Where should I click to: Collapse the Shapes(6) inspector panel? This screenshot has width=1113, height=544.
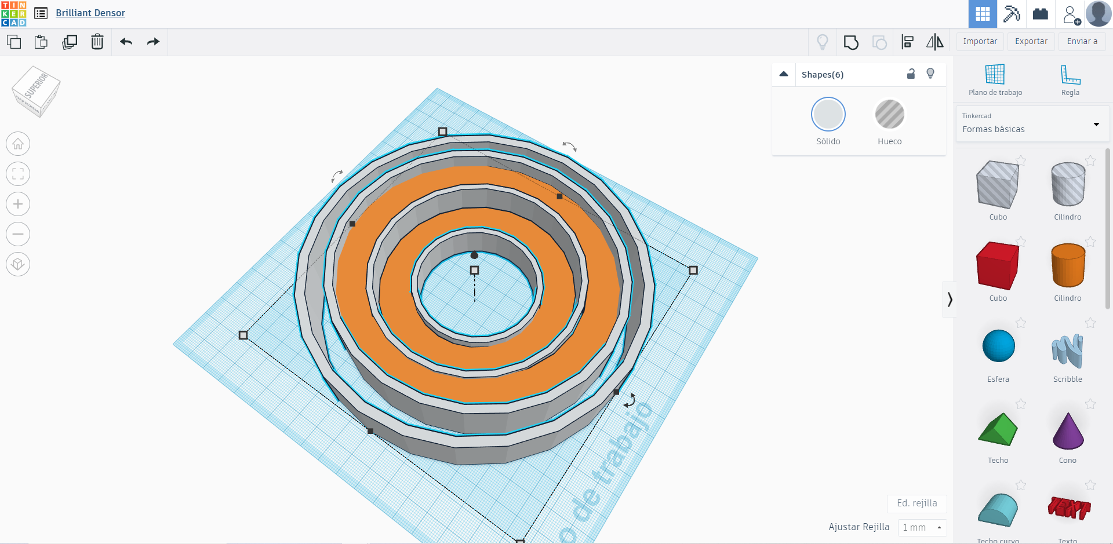tap(784, 74)
